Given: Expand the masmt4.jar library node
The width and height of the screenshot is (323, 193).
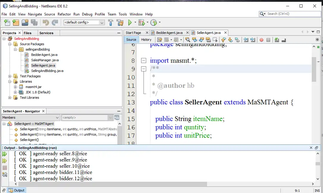Looking at the screenshot, I should coord(15,87).
